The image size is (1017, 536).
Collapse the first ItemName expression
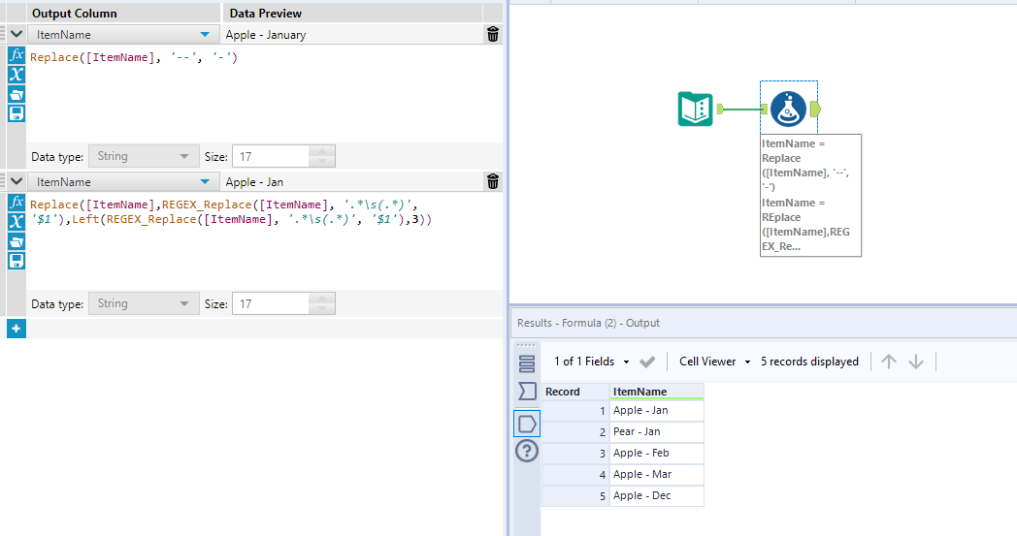coord(16,35)
